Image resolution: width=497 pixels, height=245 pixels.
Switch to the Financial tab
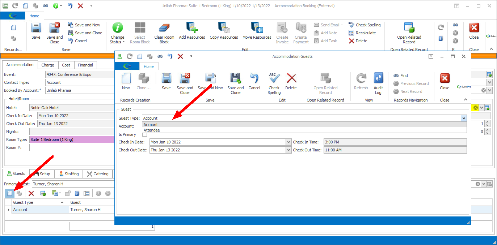(x=85, y=65)
